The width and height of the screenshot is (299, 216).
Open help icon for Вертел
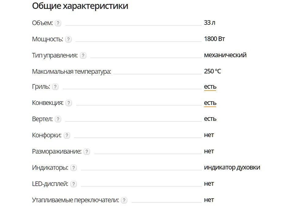(58, 119)
